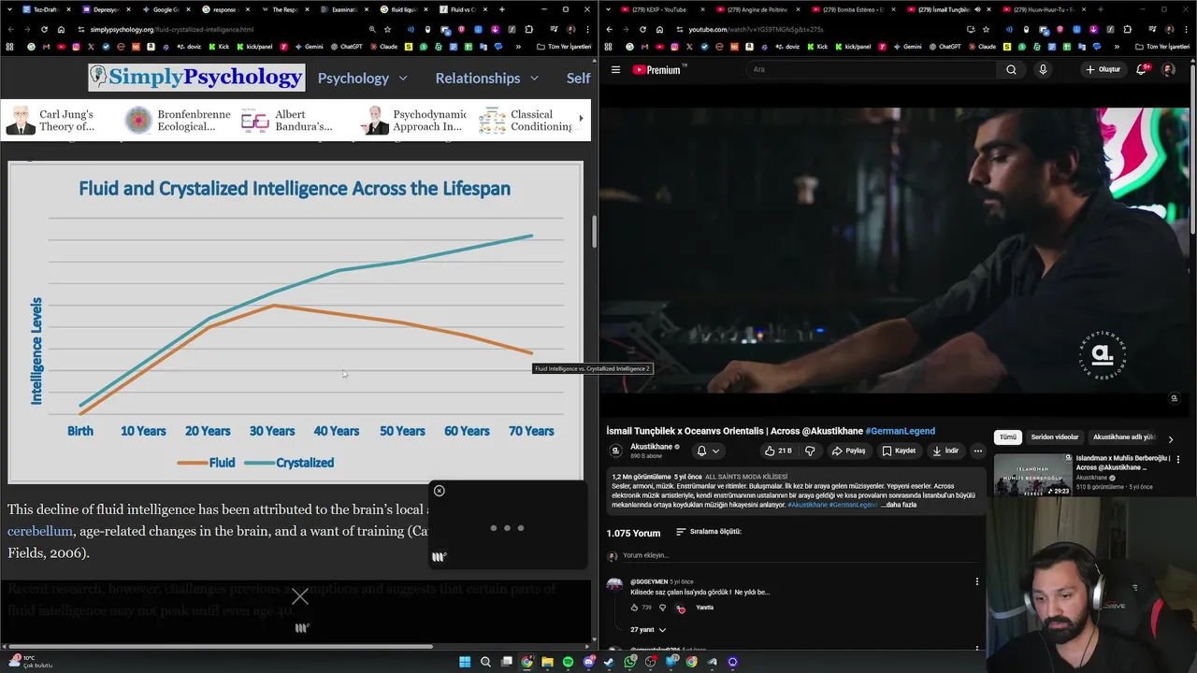Click the YouTube Premium logo
The image size is (1197, 673).
coord(659,69)
